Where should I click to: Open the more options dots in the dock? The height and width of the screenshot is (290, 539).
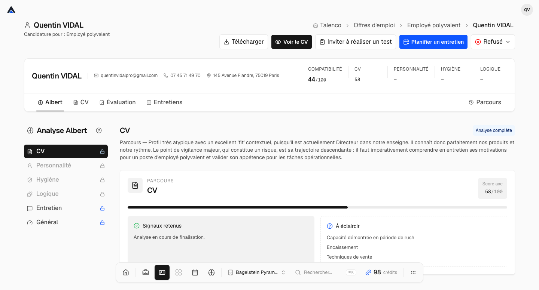(413, 272)
